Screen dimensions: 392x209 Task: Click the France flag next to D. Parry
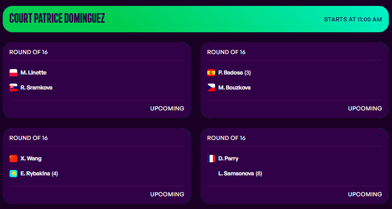(211, 159)
